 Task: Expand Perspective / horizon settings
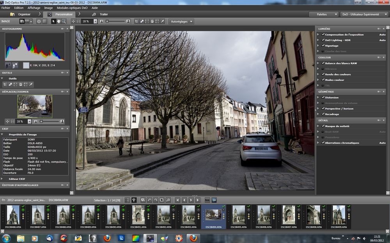pyautogui.click(x=318, y=108)
